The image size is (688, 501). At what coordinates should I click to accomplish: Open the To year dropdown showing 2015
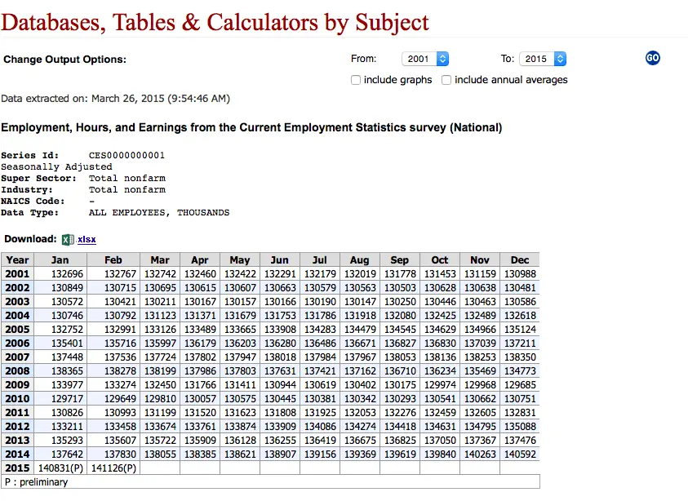pyautogui.click(x=543, y=59)
